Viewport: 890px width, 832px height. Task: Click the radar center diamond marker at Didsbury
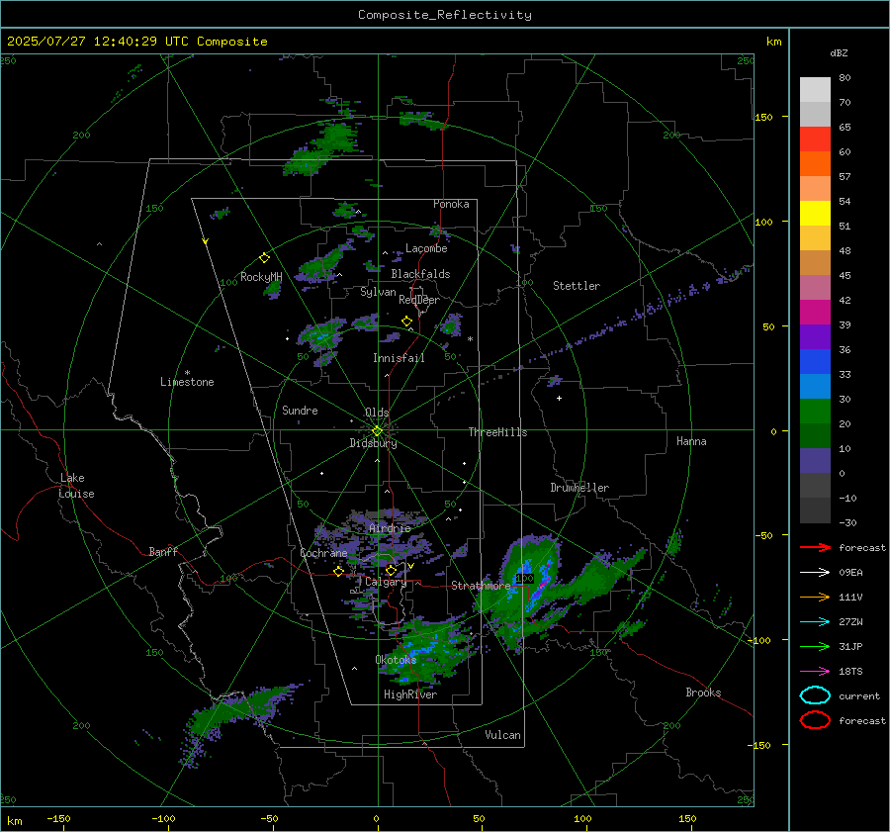(x=377, y=431)
